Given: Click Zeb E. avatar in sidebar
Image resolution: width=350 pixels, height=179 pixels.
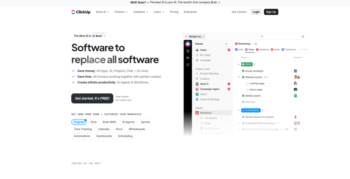Looking at the screenshot, I should [197, 94].
